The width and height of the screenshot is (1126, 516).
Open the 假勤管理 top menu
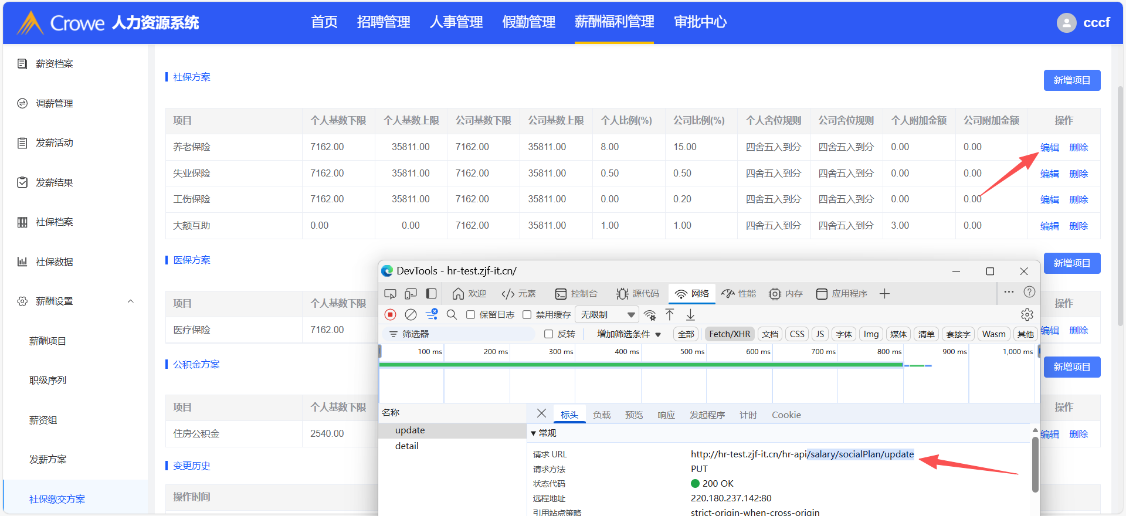[528, 22]
